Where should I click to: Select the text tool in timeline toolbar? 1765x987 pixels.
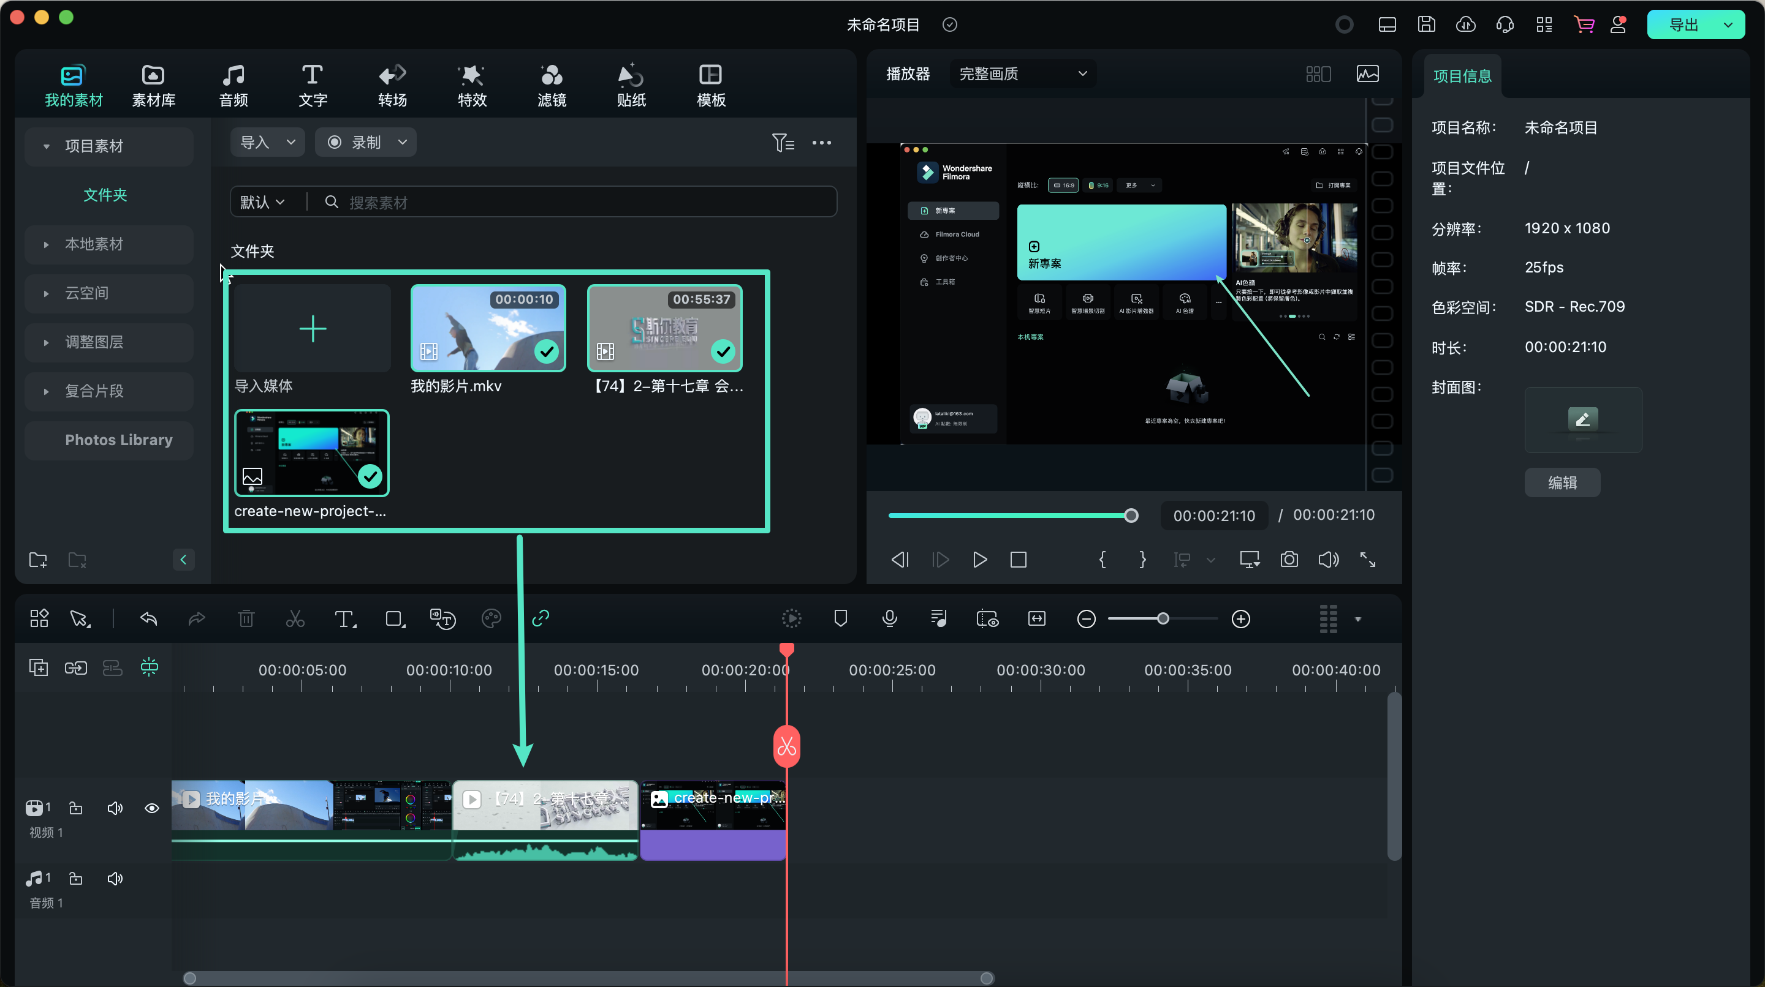344,619
